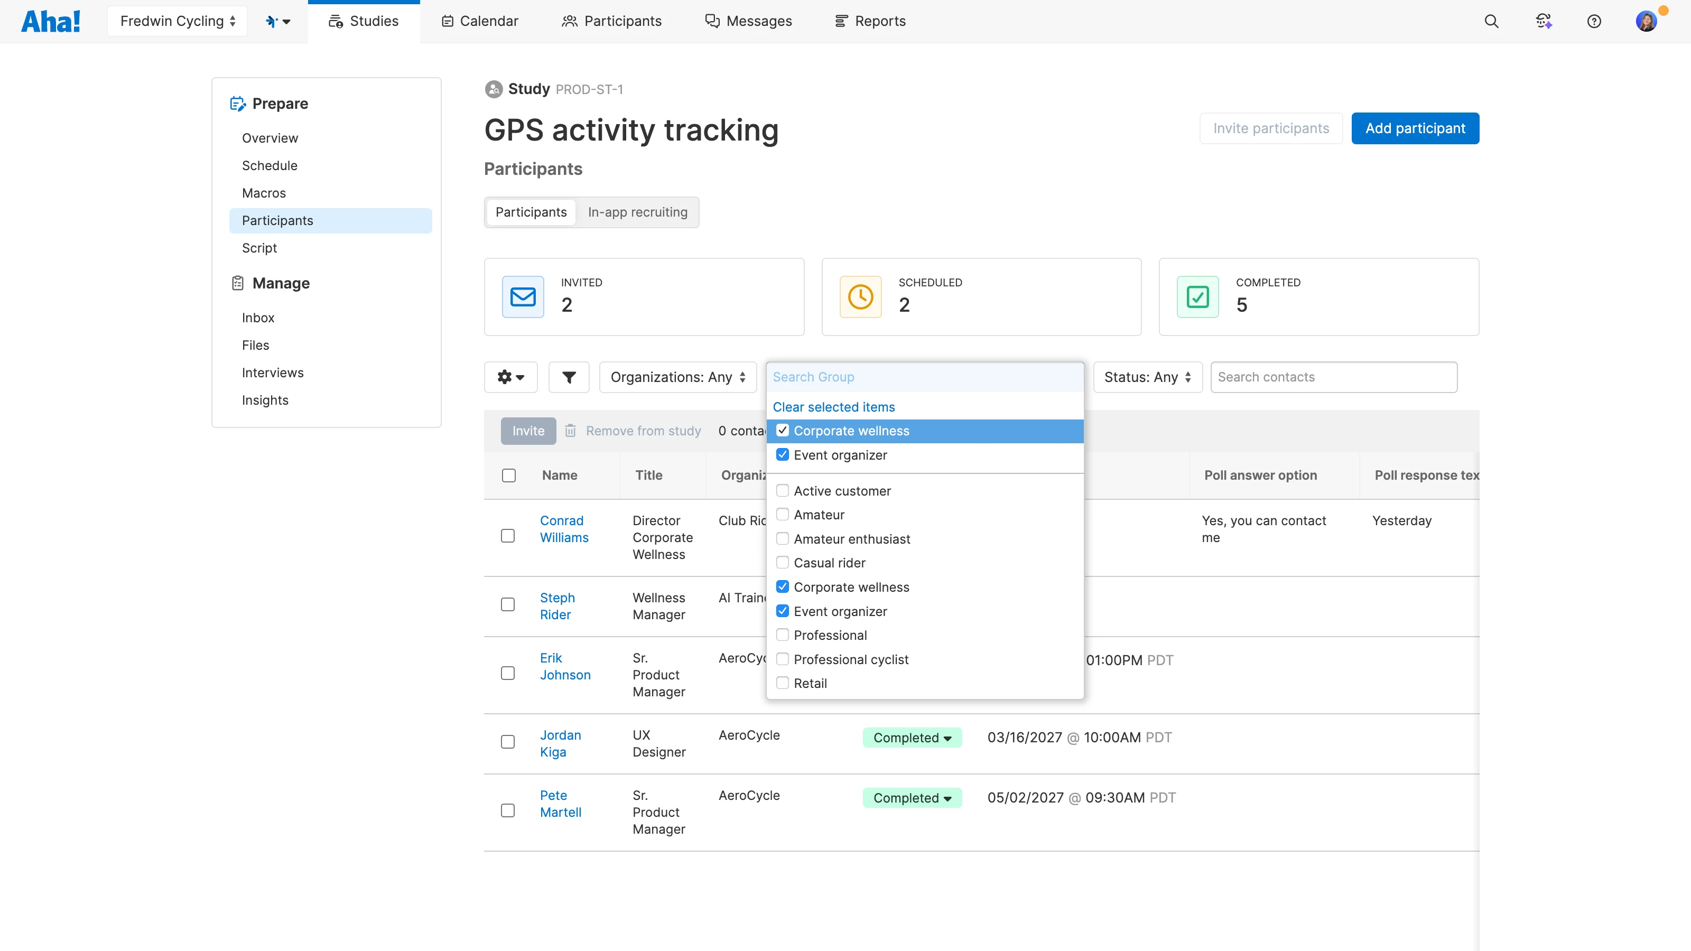The width and height of the screenshot is (1691, 951).
Task: Open the help question mark icon
Action: pos(1594,21)
